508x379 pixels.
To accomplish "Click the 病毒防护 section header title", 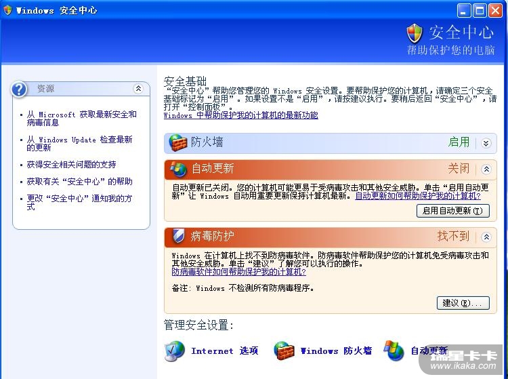I will tap(212, 236).
